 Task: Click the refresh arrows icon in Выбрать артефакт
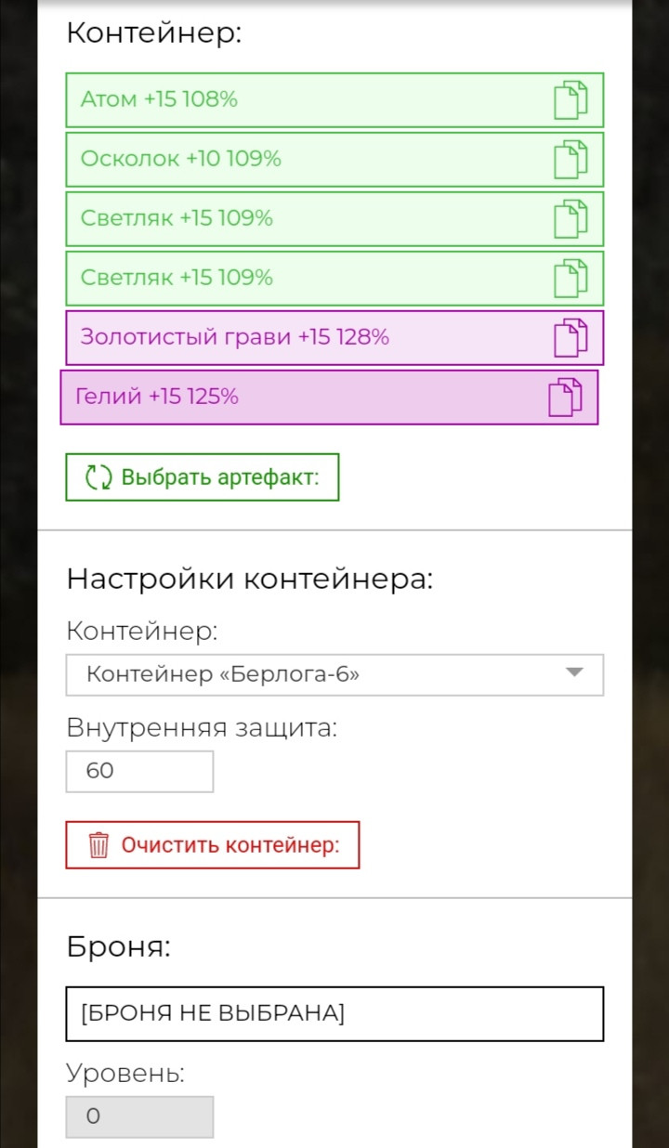98,477
